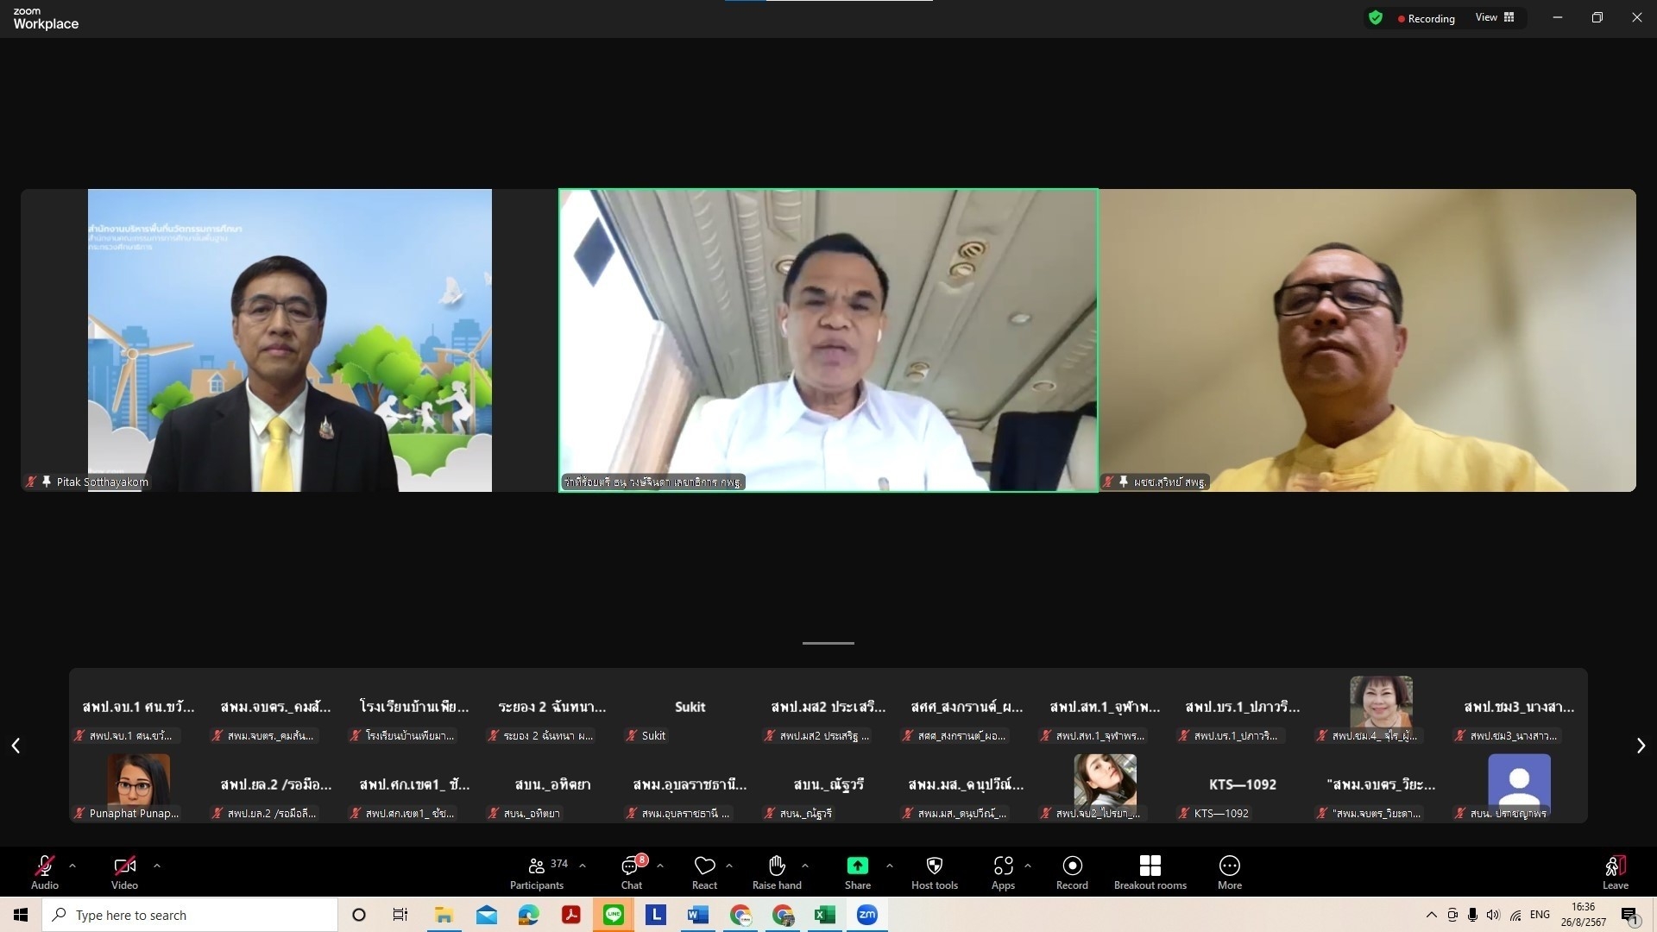Expand video options arrow beside Video
1657x932 pixels.
[x=156, y=865]
